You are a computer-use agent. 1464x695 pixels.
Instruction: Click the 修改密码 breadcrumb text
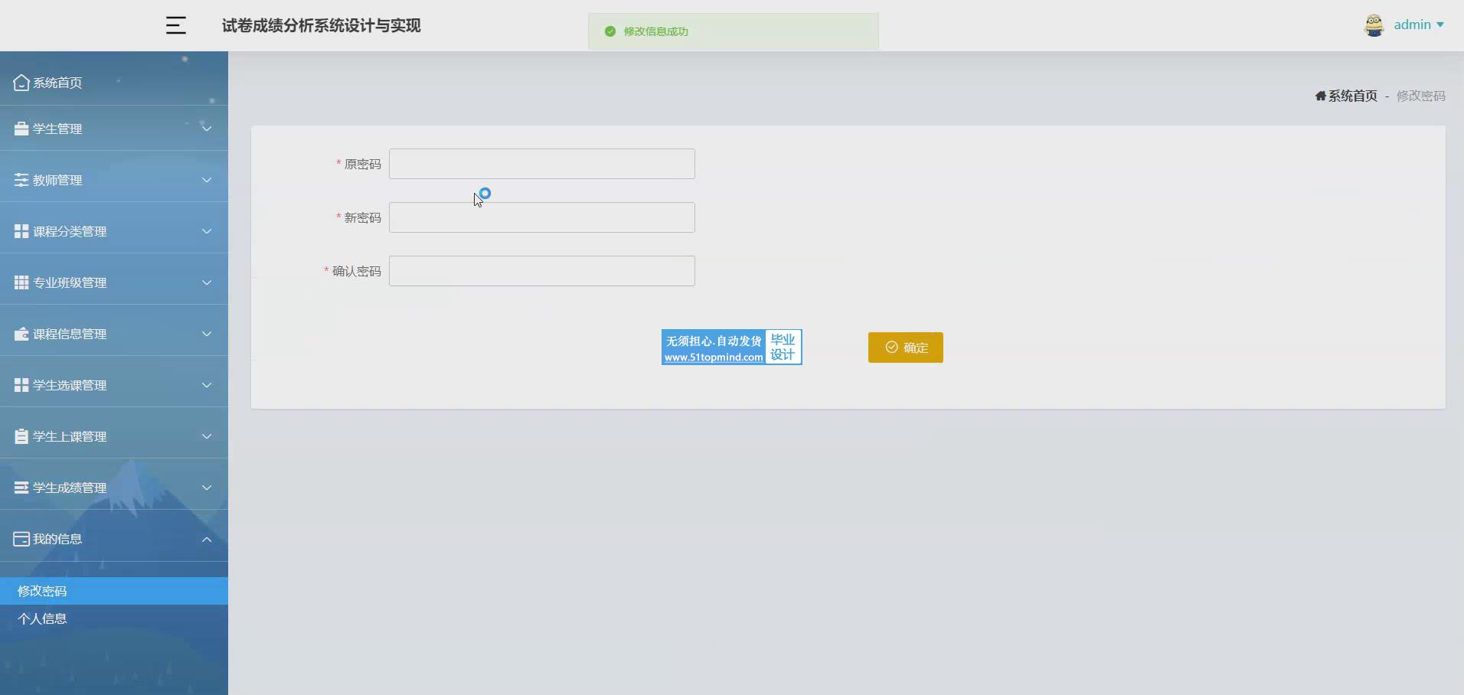1421,96
